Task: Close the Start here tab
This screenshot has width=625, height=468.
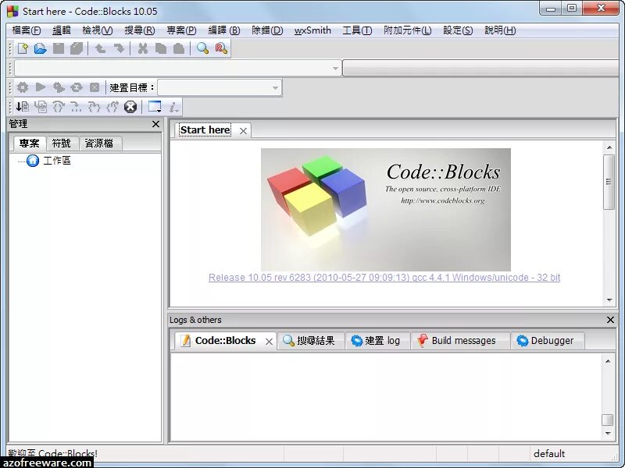Action: (x=243, y=131)
